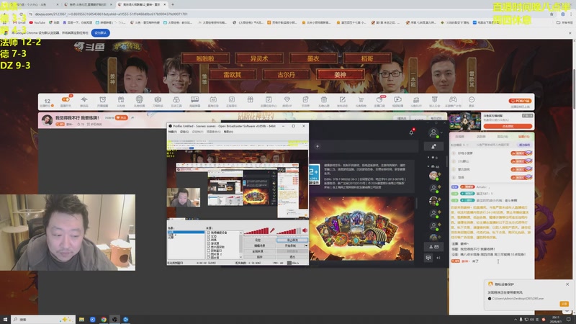Select the 异灵术 banner tab
Image resolution: width=576 pixels, height=324 pixels.
click(x=259, y=58)
